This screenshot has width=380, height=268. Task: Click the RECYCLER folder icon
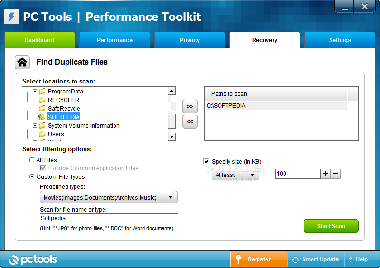point(42,100)
